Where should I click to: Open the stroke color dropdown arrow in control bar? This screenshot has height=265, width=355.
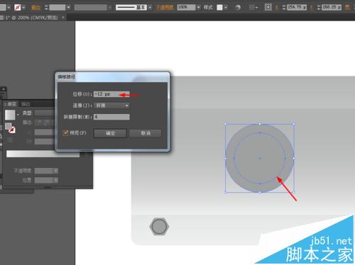point(23,8)
